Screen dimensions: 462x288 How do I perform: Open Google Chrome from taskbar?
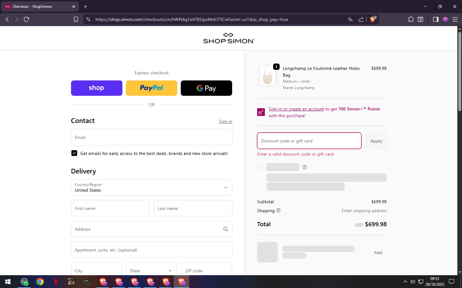pyautogui.click(x=40, y=282)
